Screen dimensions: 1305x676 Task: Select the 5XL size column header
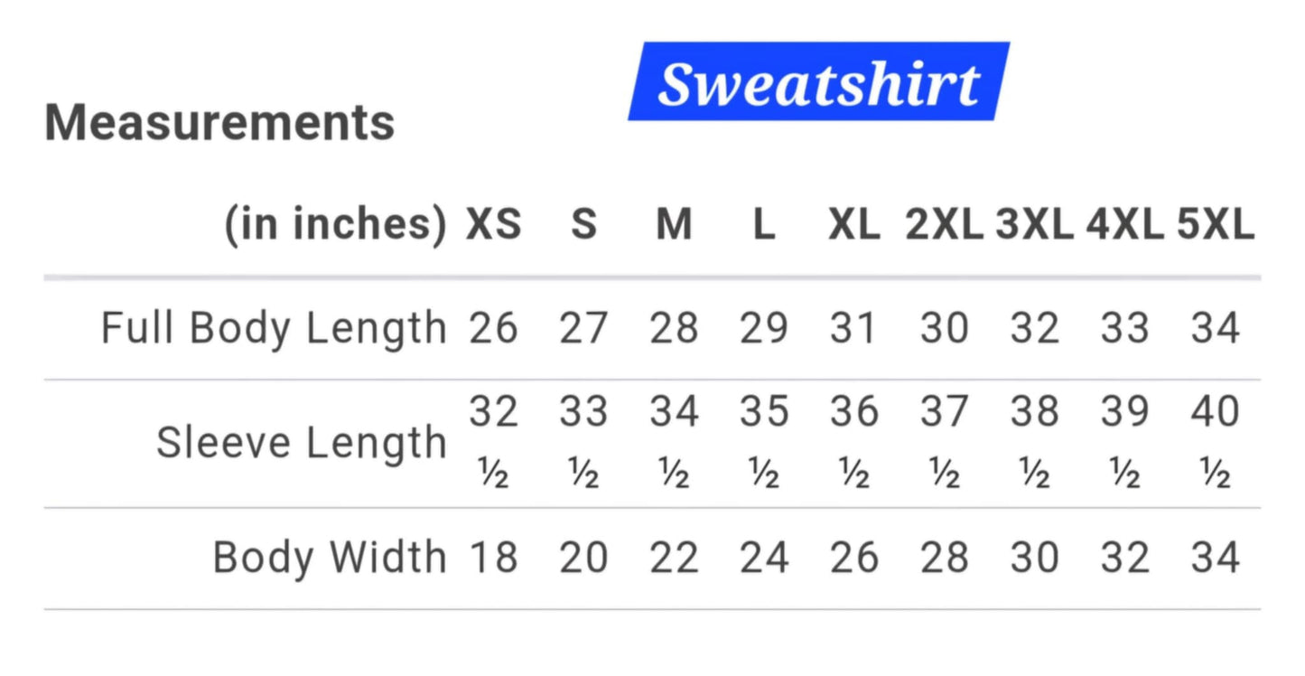[x=1216, y=225]
